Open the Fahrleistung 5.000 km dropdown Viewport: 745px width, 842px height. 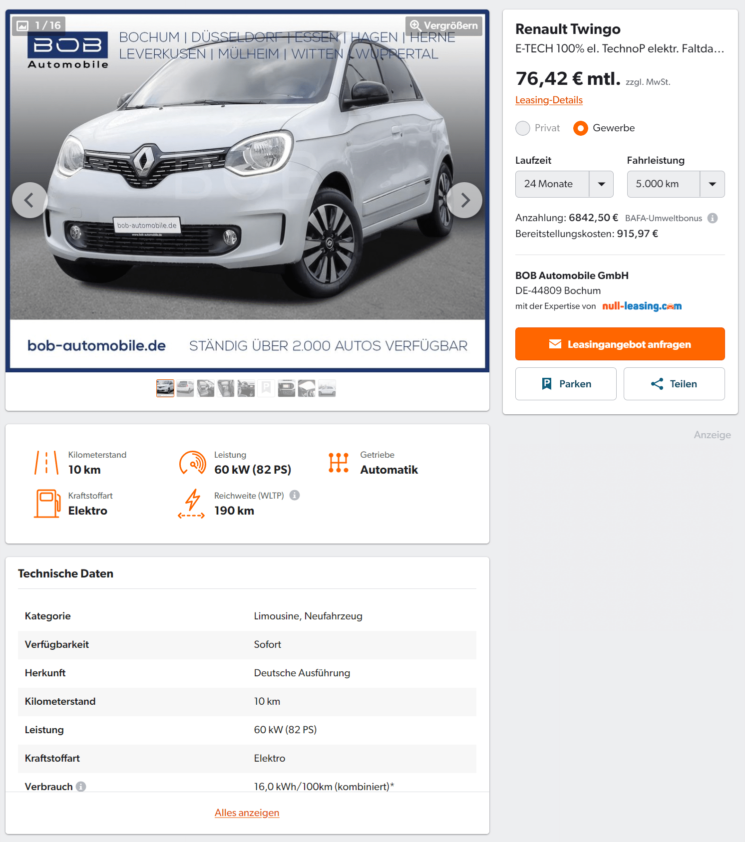[676, 184]
